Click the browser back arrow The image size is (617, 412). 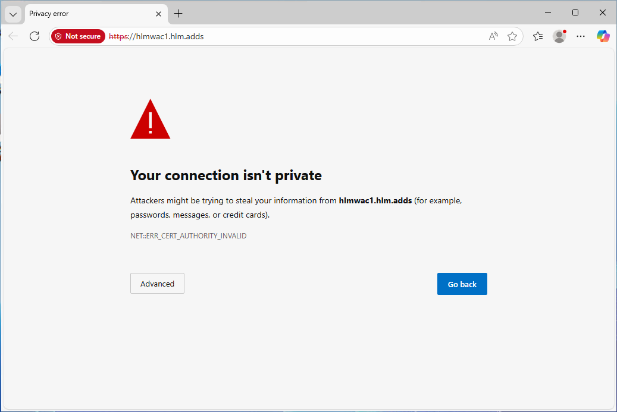point(13,36)
